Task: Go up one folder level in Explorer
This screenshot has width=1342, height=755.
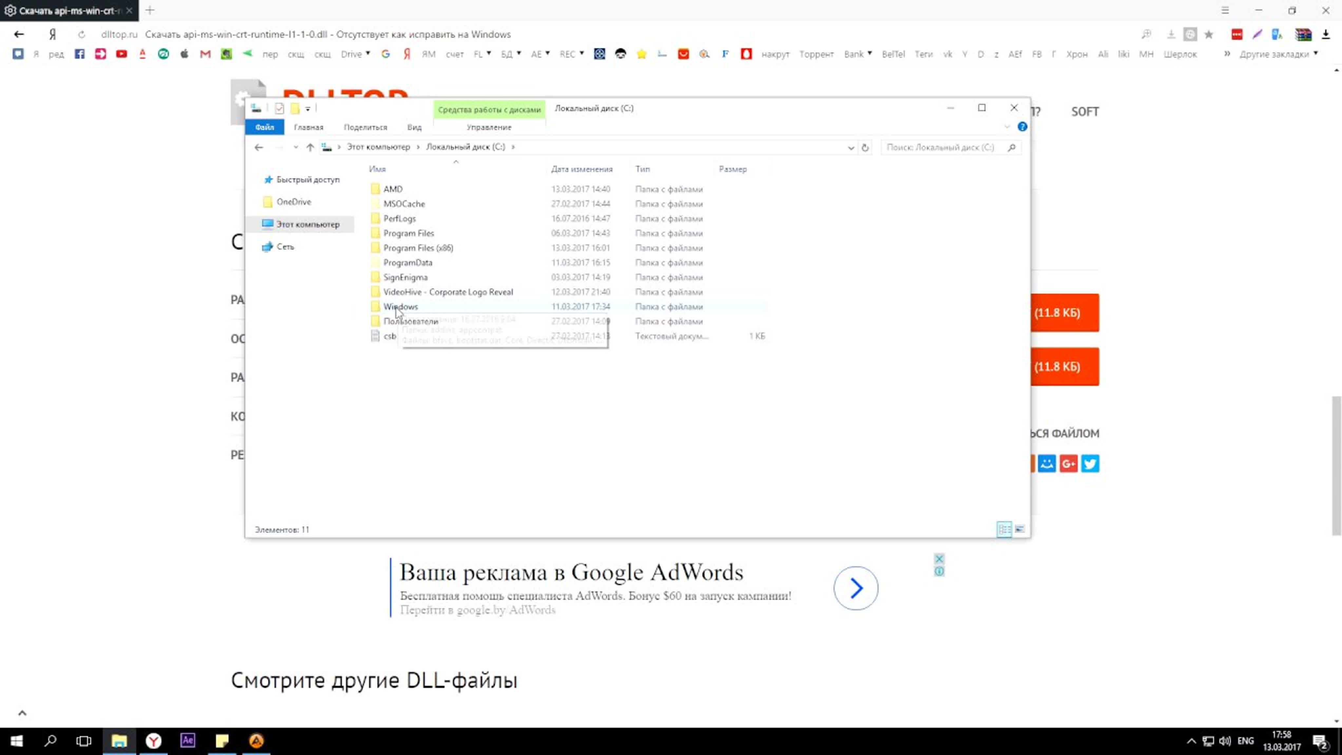Action: pos(310,147)
